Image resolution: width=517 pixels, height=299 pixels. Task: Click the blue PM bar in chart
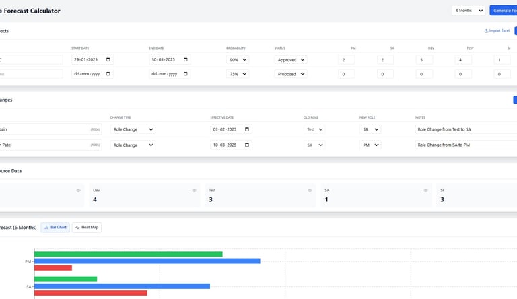point(147,261)
